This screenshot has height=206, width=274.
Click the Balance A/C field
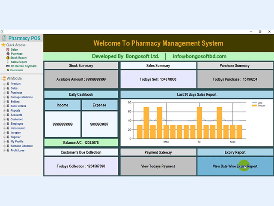[81, 142]
